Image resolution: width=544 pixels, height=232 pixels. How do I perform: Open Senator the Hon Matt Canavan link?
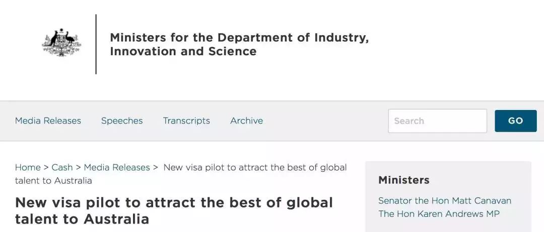[445, 201]
